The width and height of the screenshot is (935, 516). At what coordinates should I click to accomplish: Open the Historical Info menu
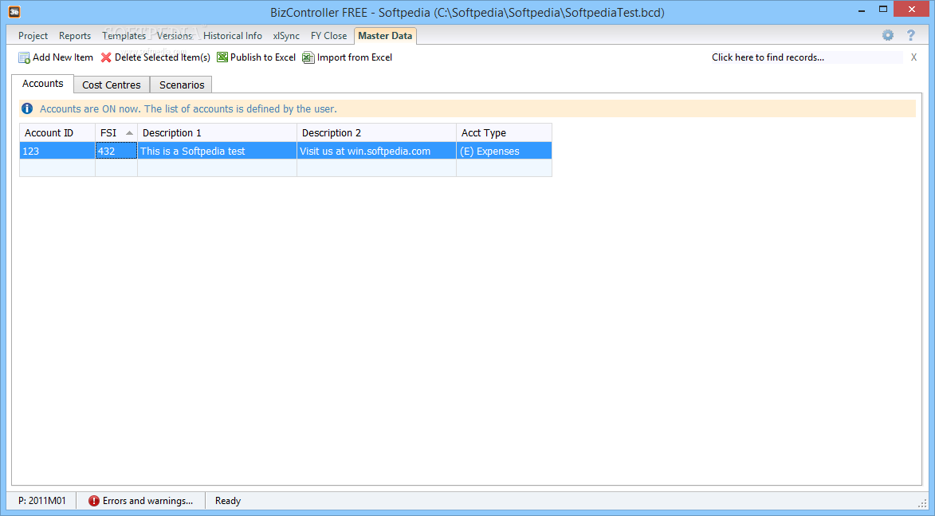233,36
